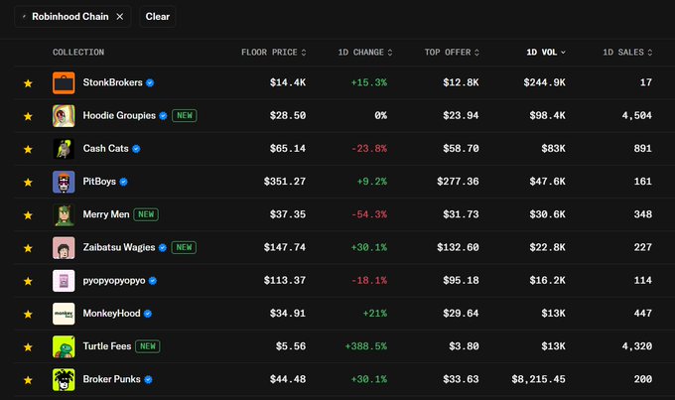Open MonkeyHood collection avatar
Image resolution: width=675 pixels, height=400 pixels.
64,314
